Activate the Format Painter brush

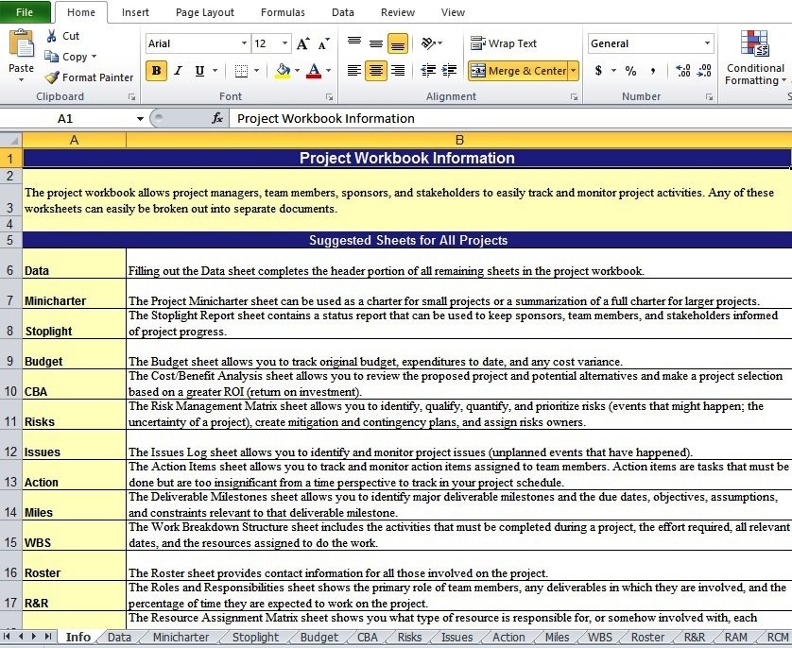click(52, 77)
